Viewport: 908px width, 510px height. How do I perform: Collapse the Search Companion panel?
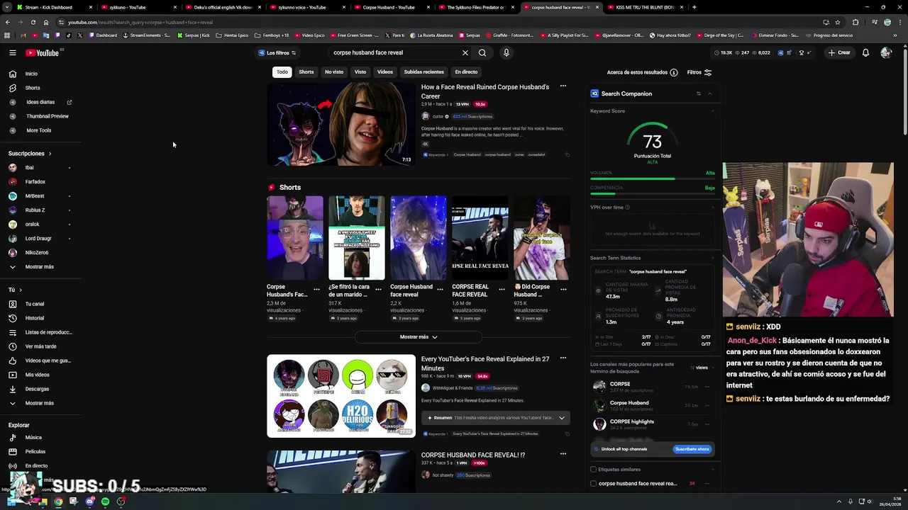point(709,93)
